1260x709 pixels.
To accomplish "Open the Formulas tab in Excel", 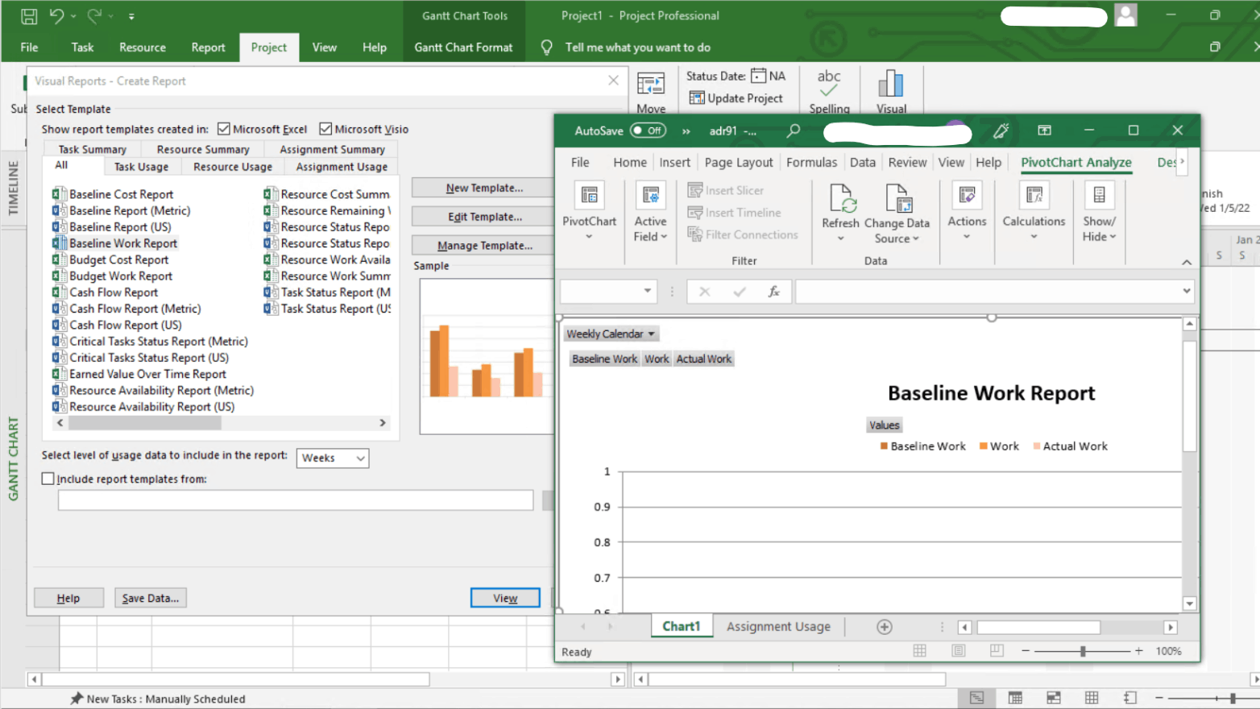I will pyautogui.click(x=811, y=162).
